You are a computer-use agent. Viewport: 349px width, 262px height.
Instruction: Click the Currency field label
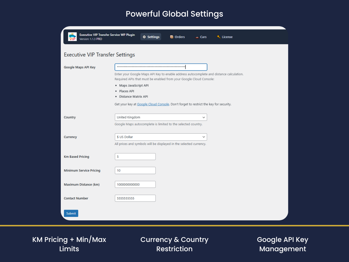[x=70, y=137]
